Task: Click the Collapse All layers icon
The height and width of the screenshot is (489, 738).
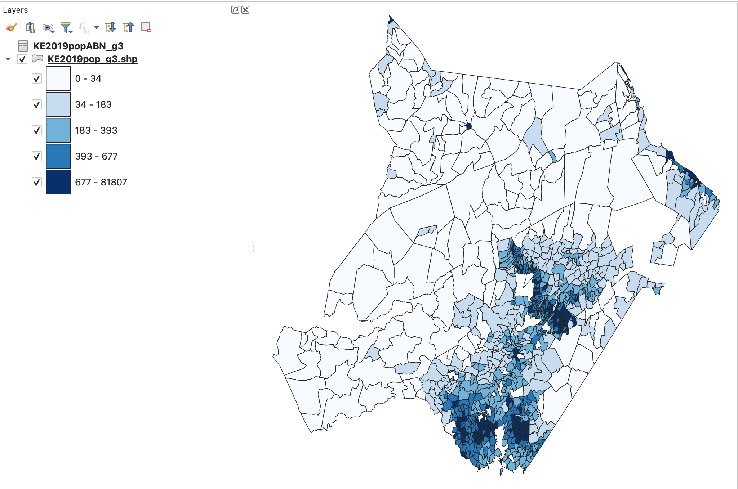Action: click(129, 27)
